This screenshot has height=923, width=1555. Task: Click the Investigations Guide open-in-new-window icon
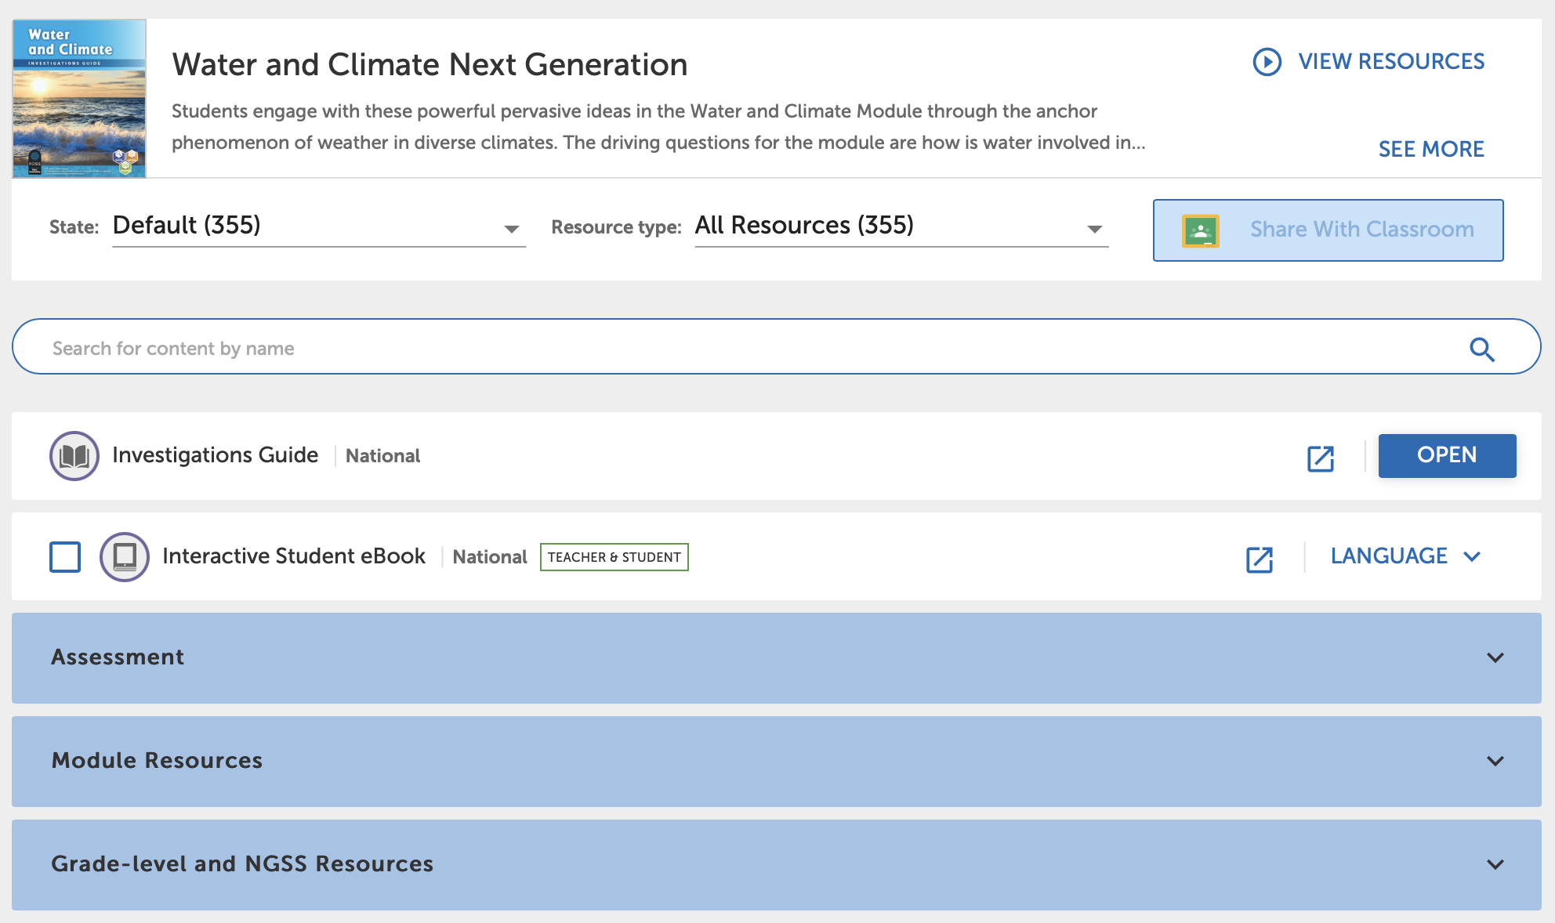[x=1321, y=458]
